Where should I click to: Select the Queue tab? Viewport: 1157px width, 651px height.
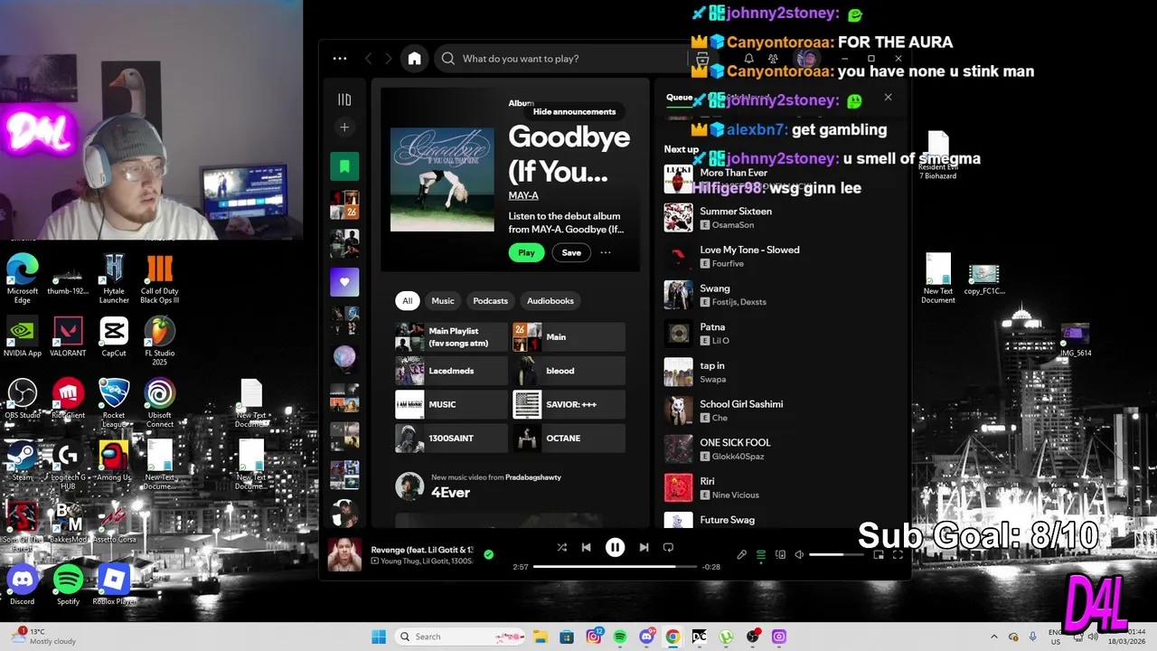point(680,98)
